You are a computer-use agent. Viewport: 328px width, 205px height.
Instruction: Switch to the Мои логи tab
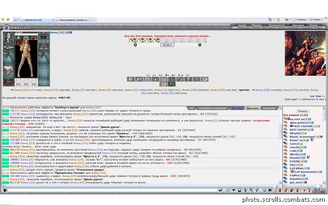(x=253, y=108)
